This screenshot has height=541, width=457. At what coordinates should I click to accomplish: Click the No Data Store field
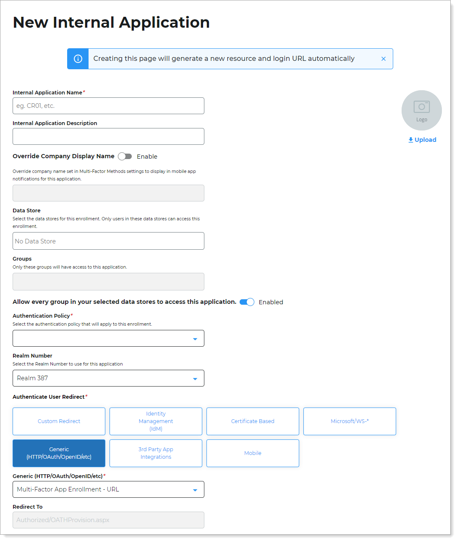point(108,241)
